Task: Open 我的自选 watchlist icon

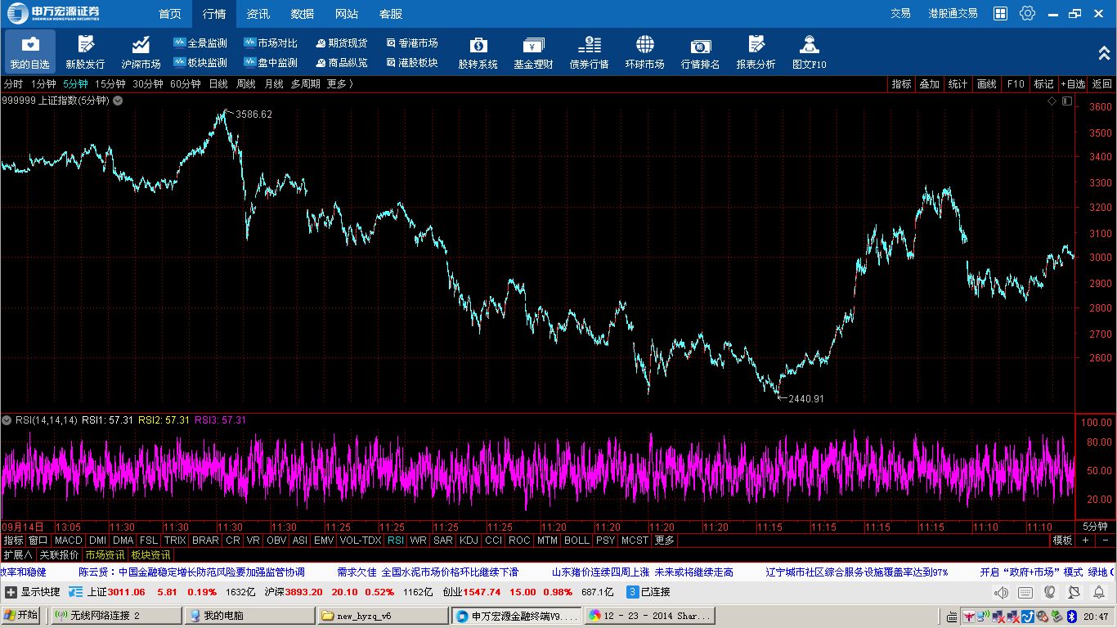Action: [29, 52]
